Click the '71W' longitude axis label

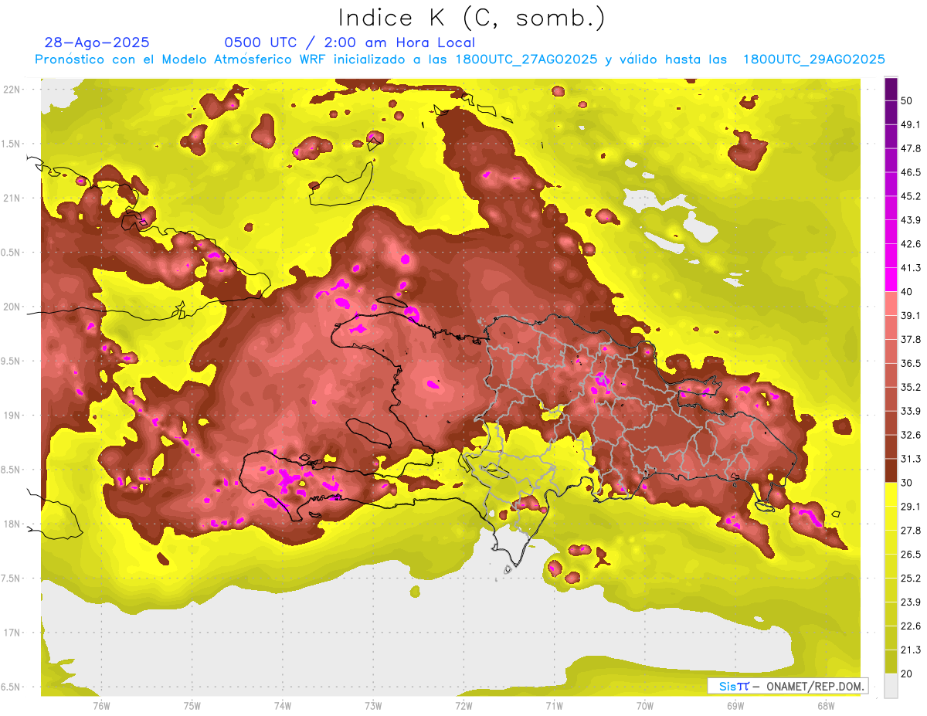click(x=554, y=705)
